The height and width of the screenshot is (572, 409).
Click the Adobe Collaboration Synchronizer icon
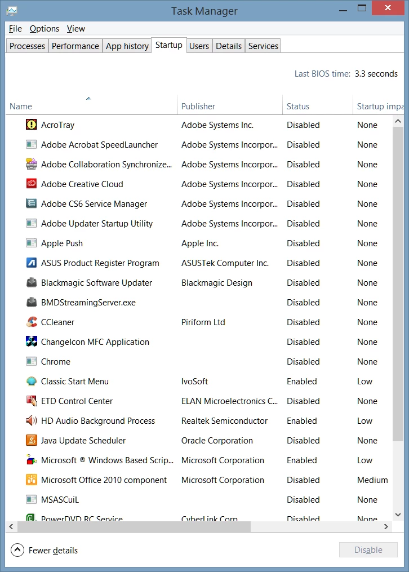tap(32, 164)
